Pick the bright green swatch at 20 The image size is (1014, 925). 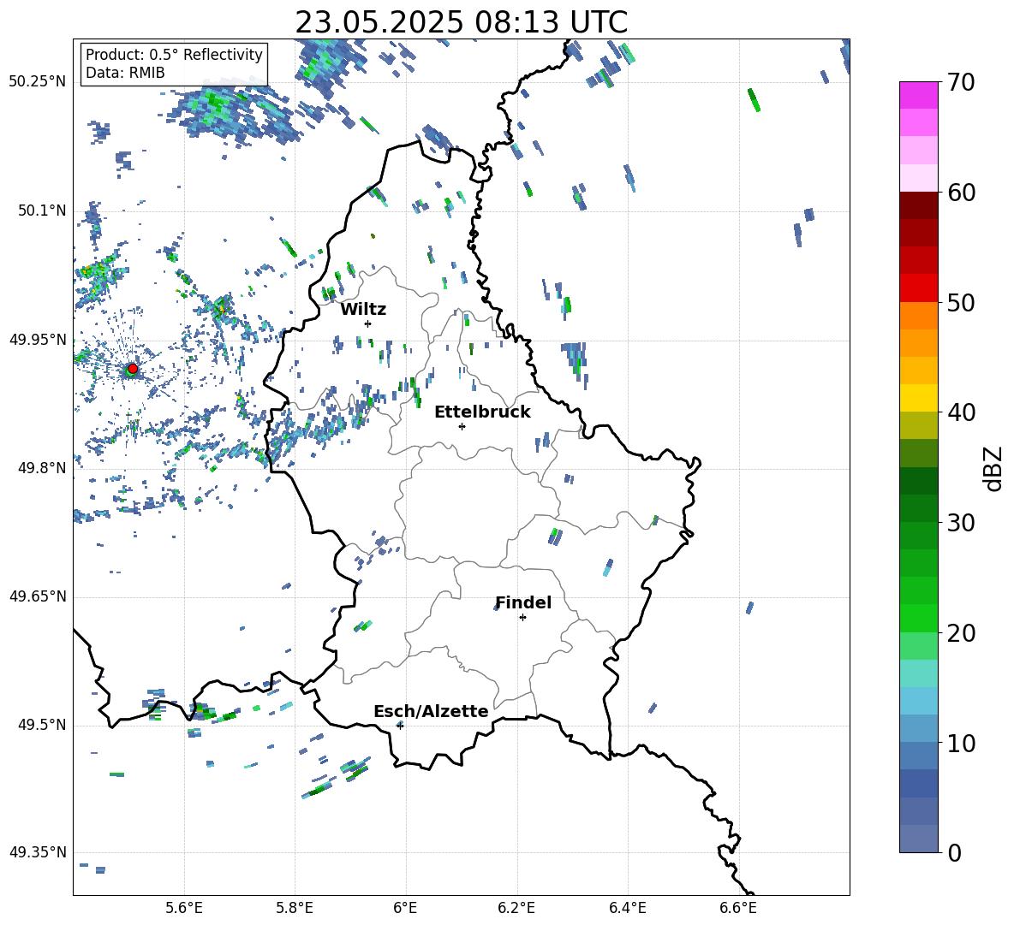[918, 618]
